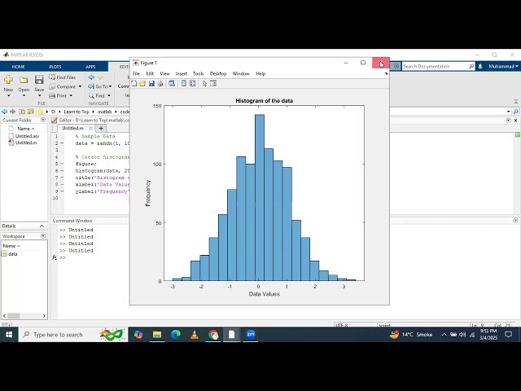Open the File menu in Figure 1
This screenshot has height=391, width=521.
[x=136, y=74]
